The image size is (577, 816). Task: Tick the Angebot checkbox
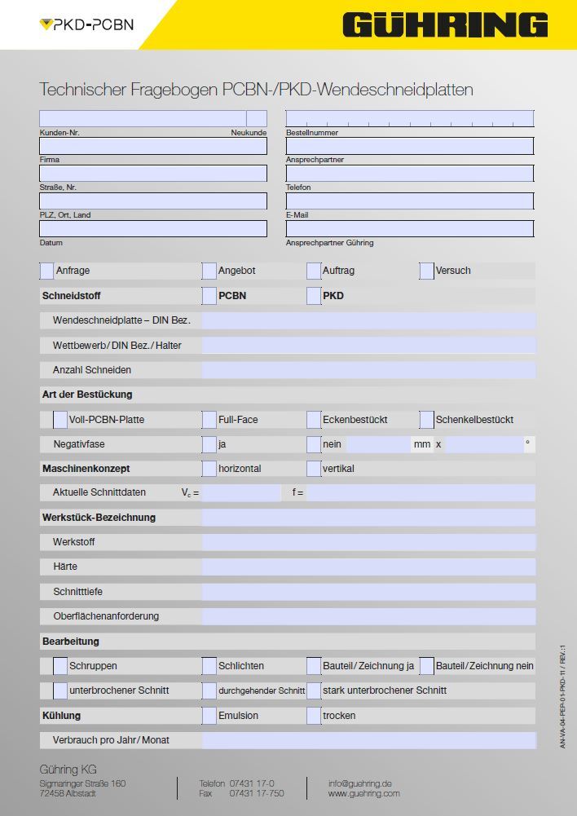tap(209, 271)
